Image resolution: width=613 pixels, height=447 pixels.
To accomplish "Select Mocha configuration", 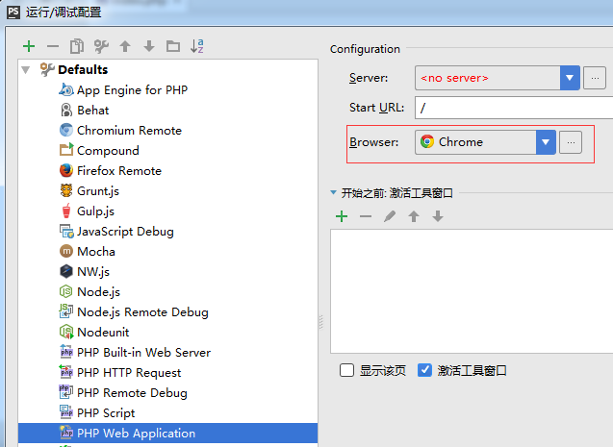I will coord(167,252).
